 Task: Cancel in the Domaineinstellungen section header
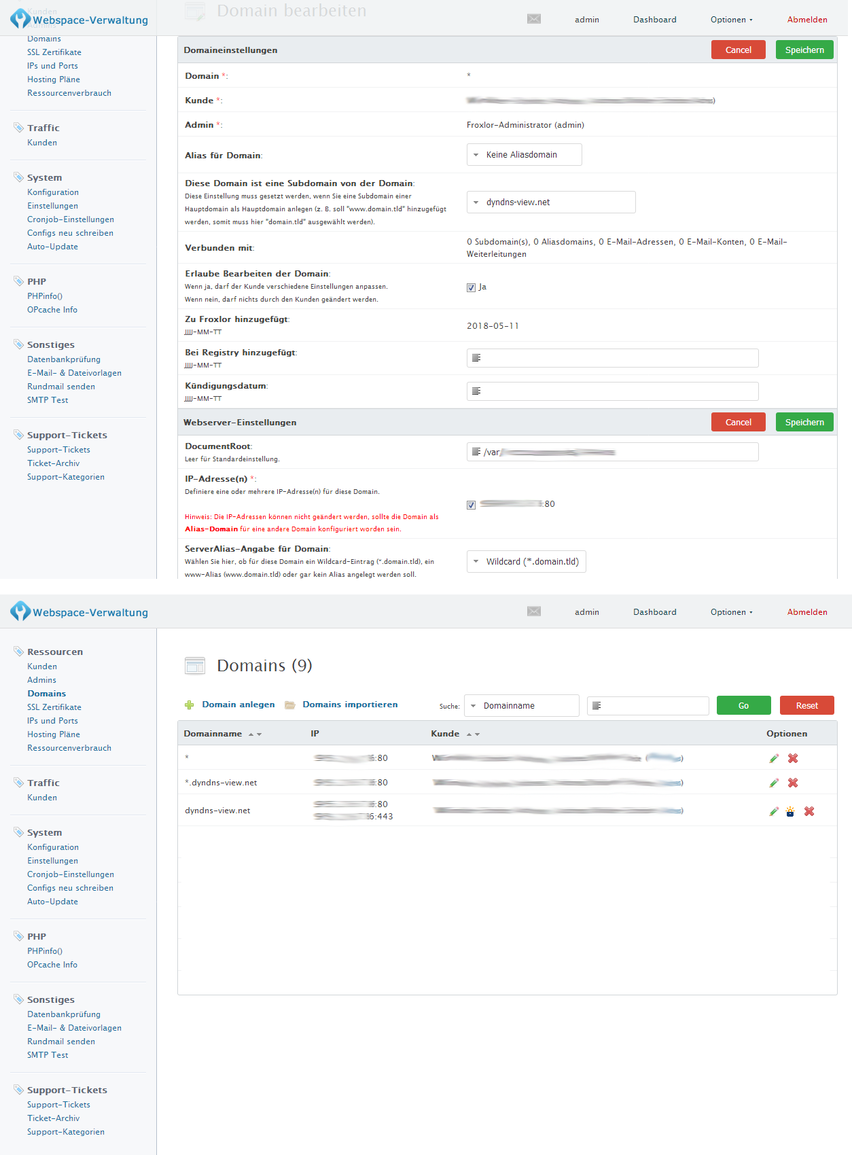pyautogui.click(x=739, y=50)
